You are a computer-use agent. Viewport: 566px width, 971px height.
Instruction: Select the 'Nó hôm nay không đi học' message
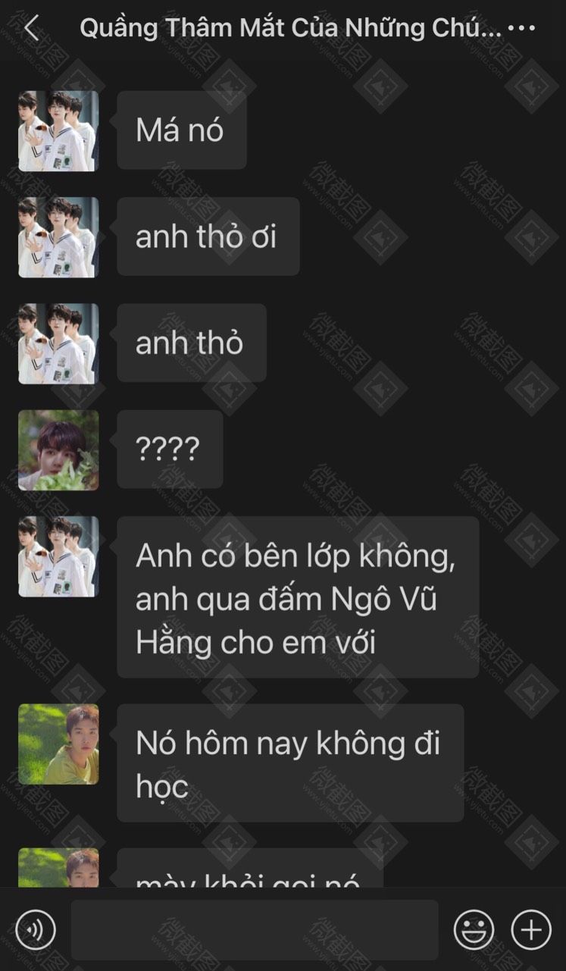coord(290,763)
